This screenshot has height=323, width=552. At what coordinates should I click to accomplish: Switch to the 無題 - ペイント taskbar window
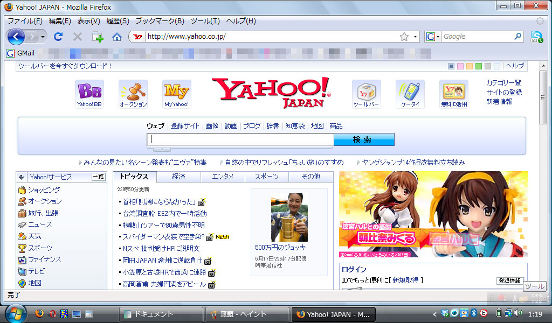(247, 314)
